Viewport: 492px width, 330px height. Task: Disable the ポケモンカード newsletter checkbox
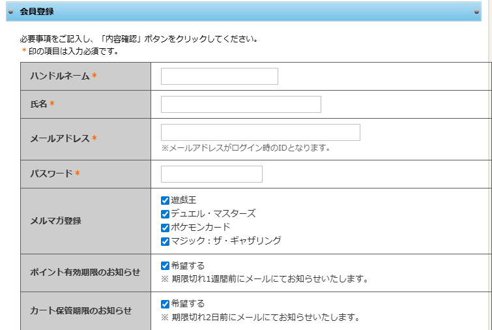165,228
